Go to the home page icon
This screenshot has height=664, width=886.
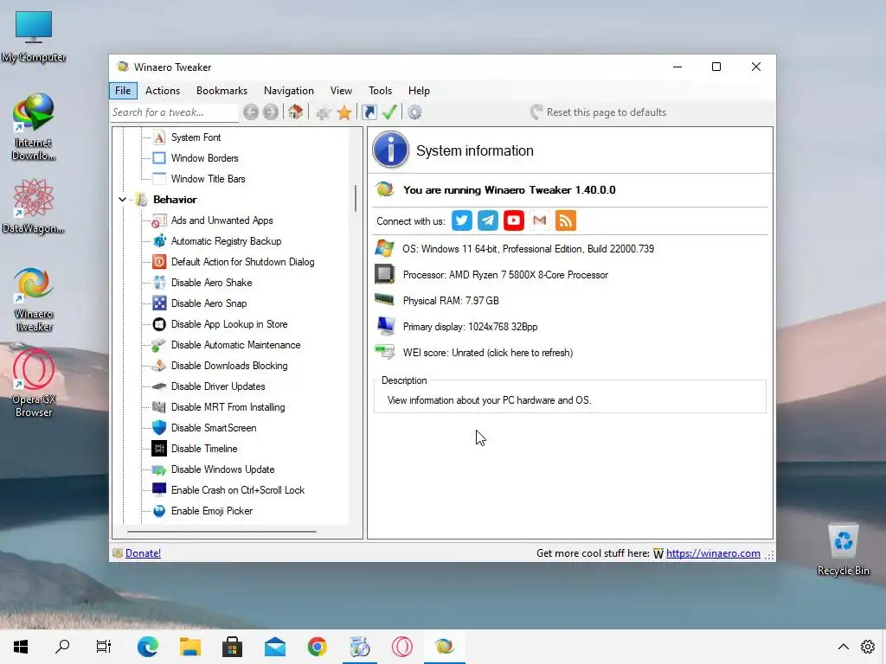click(295, 112)
